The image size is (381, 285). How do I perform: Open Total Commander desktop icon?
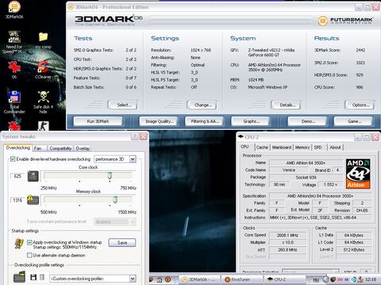pyautogui.click(x=14, y=97)
